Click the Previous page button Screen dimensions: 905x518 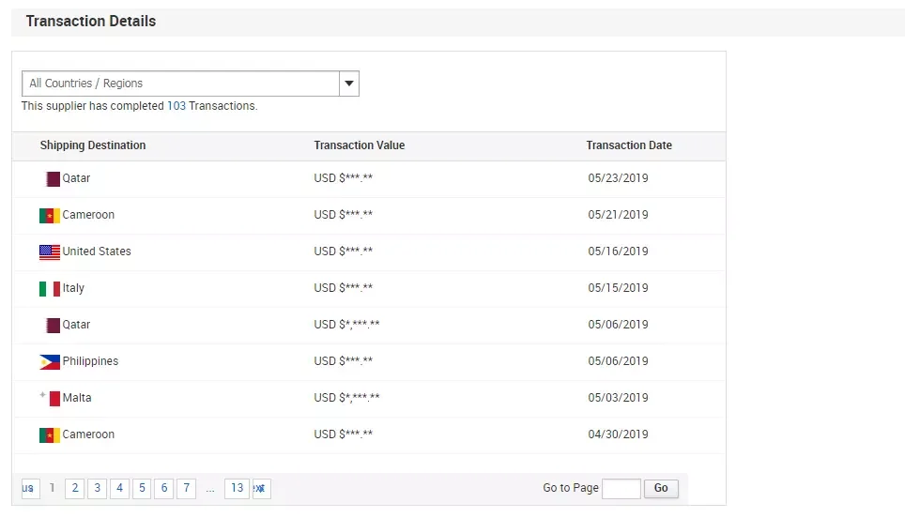[x=29, y=488]
